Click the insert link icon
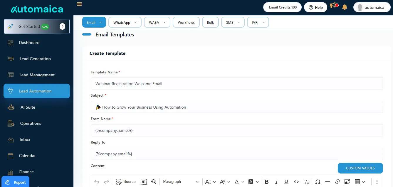The image size is (393, 187). 337,182
